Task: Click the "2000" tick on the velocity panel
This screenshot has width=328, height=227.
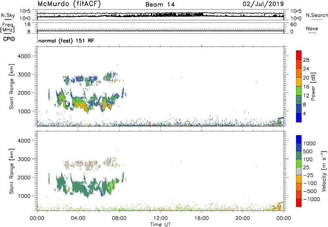Action: pyautogui.click(x=24, y=177)
